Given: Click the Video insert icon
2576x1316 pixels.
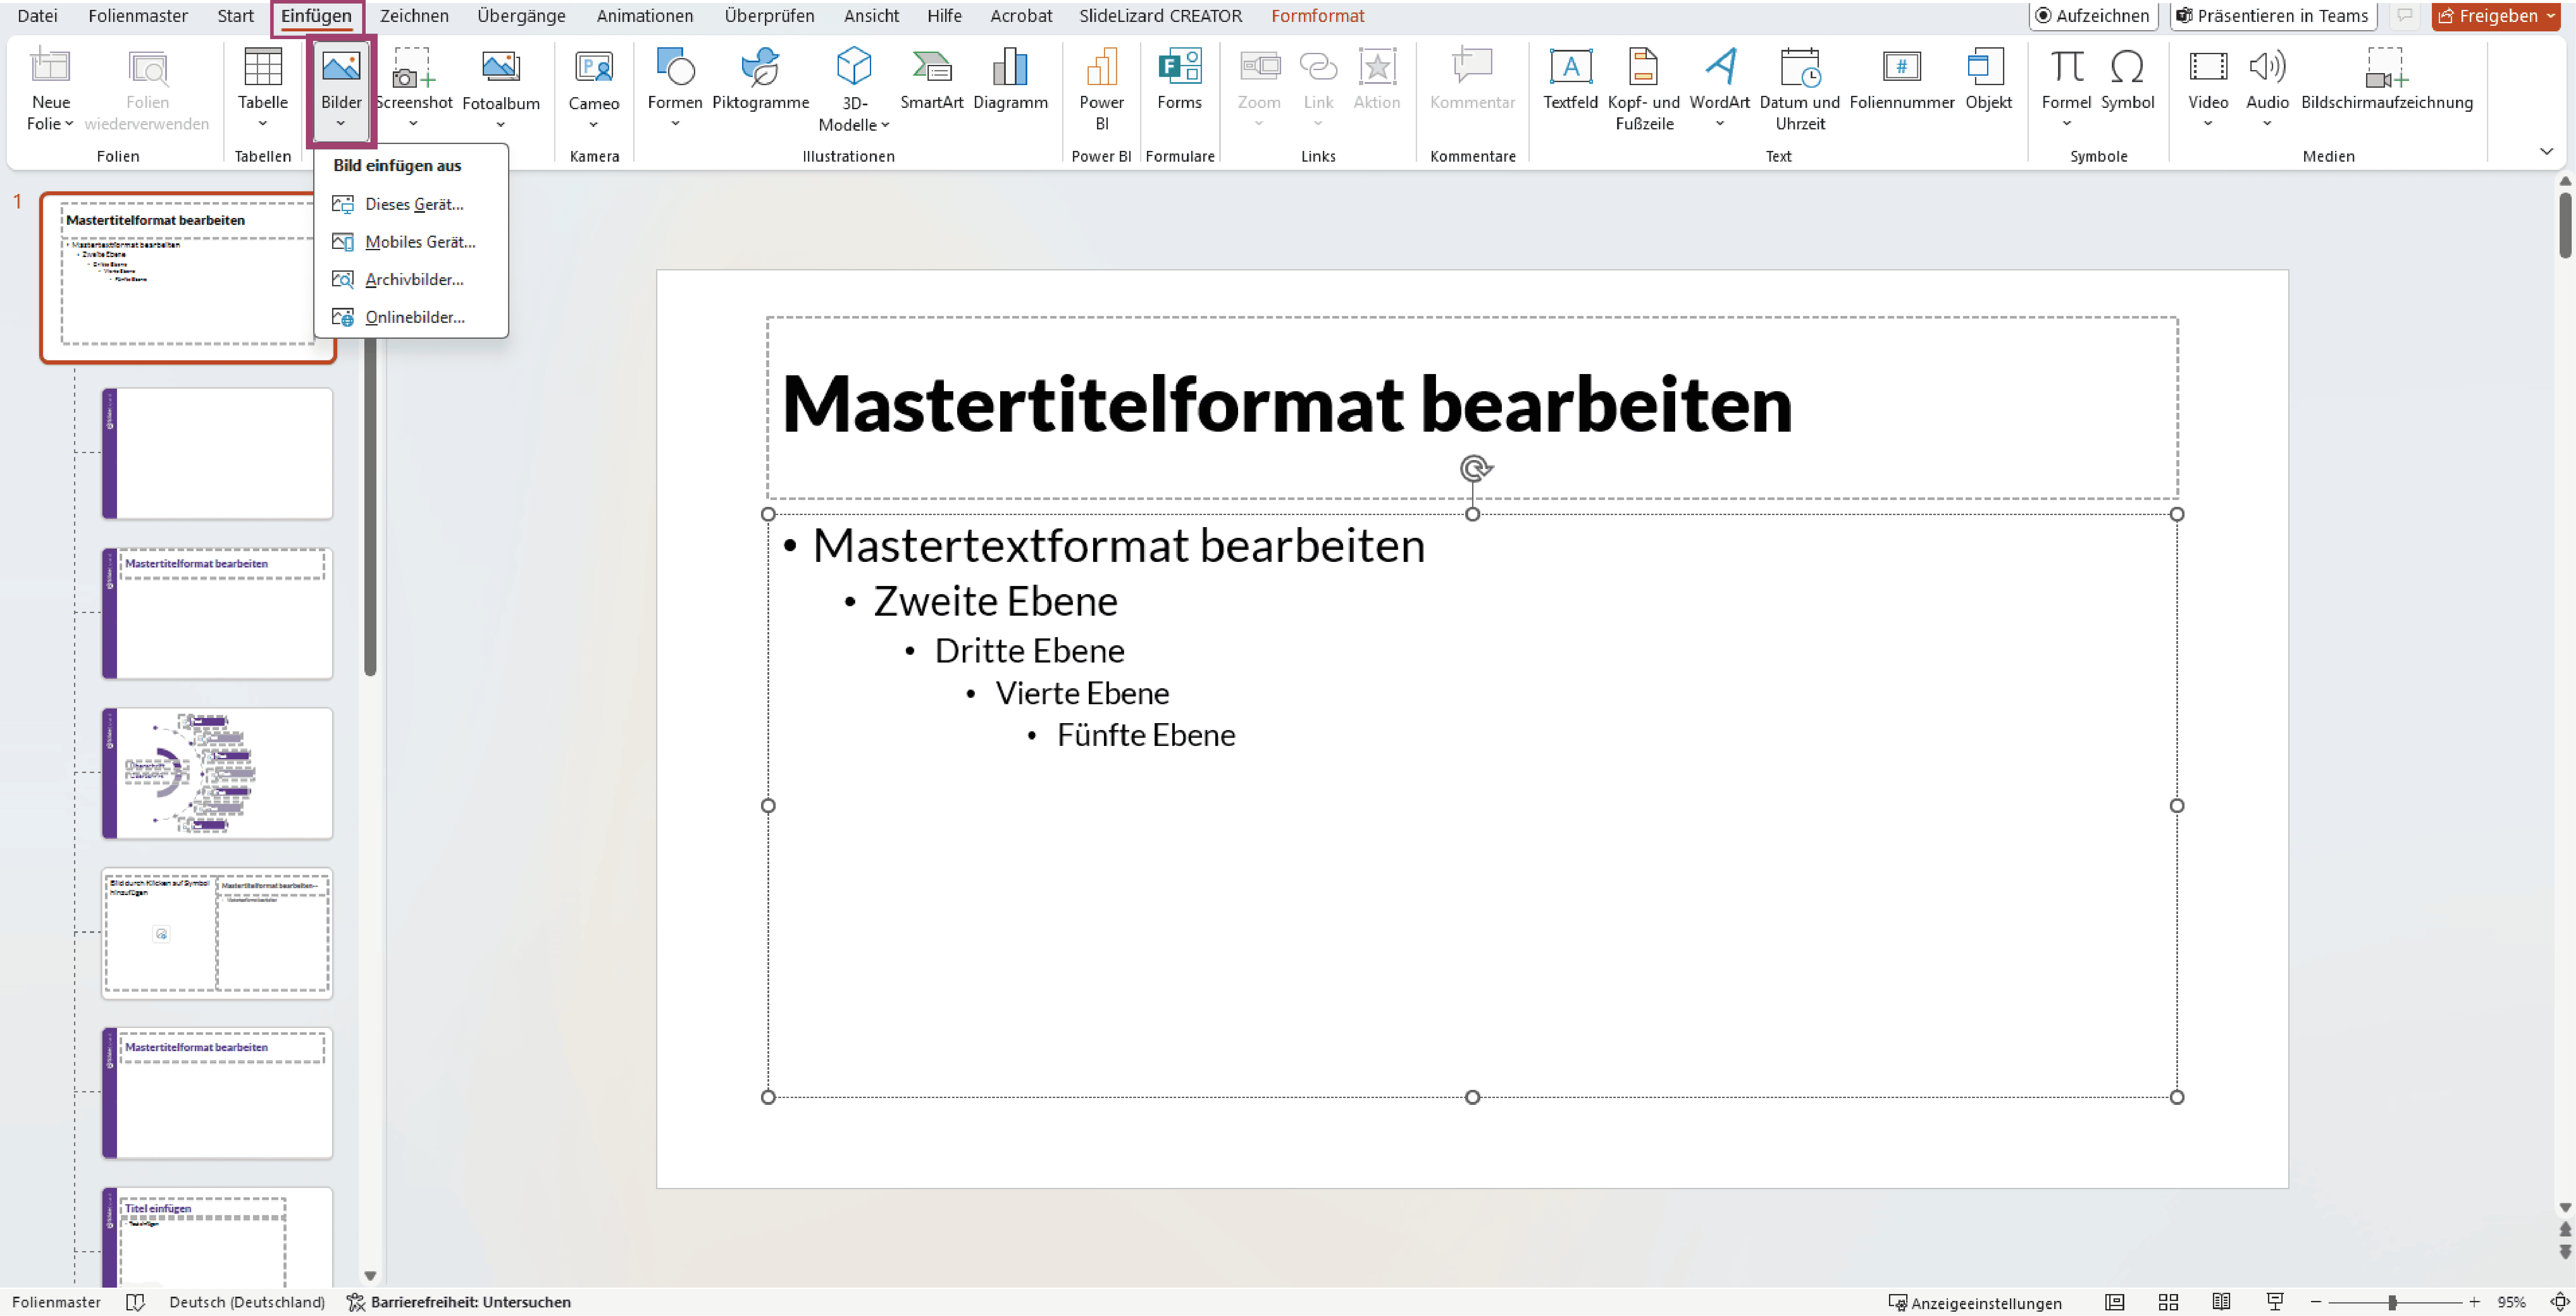Looking at the screenshot, I should point(2208,68).
